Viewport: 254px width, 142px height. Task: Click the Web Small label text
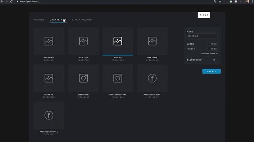tap(49, 58)
